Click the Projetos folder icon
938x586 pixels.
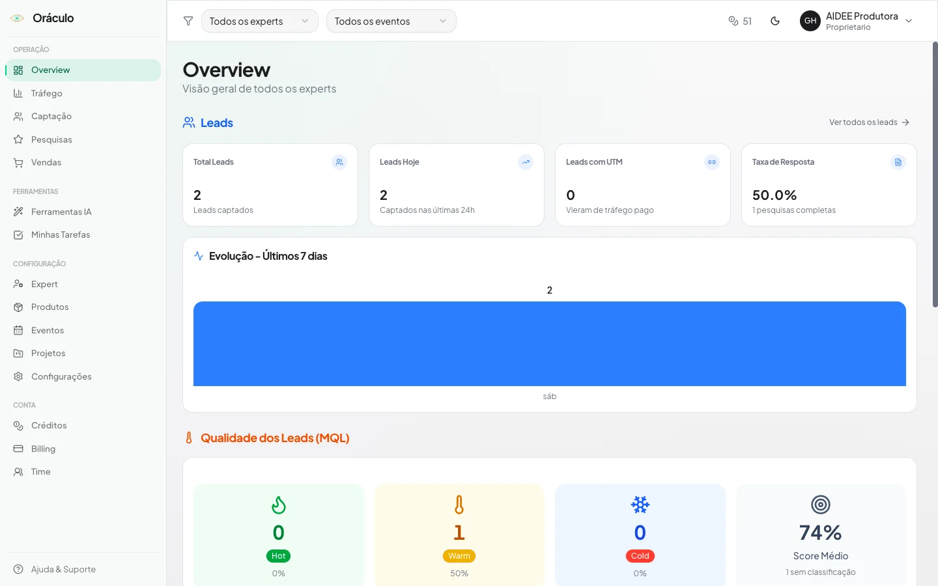click(x=18, y=354)
